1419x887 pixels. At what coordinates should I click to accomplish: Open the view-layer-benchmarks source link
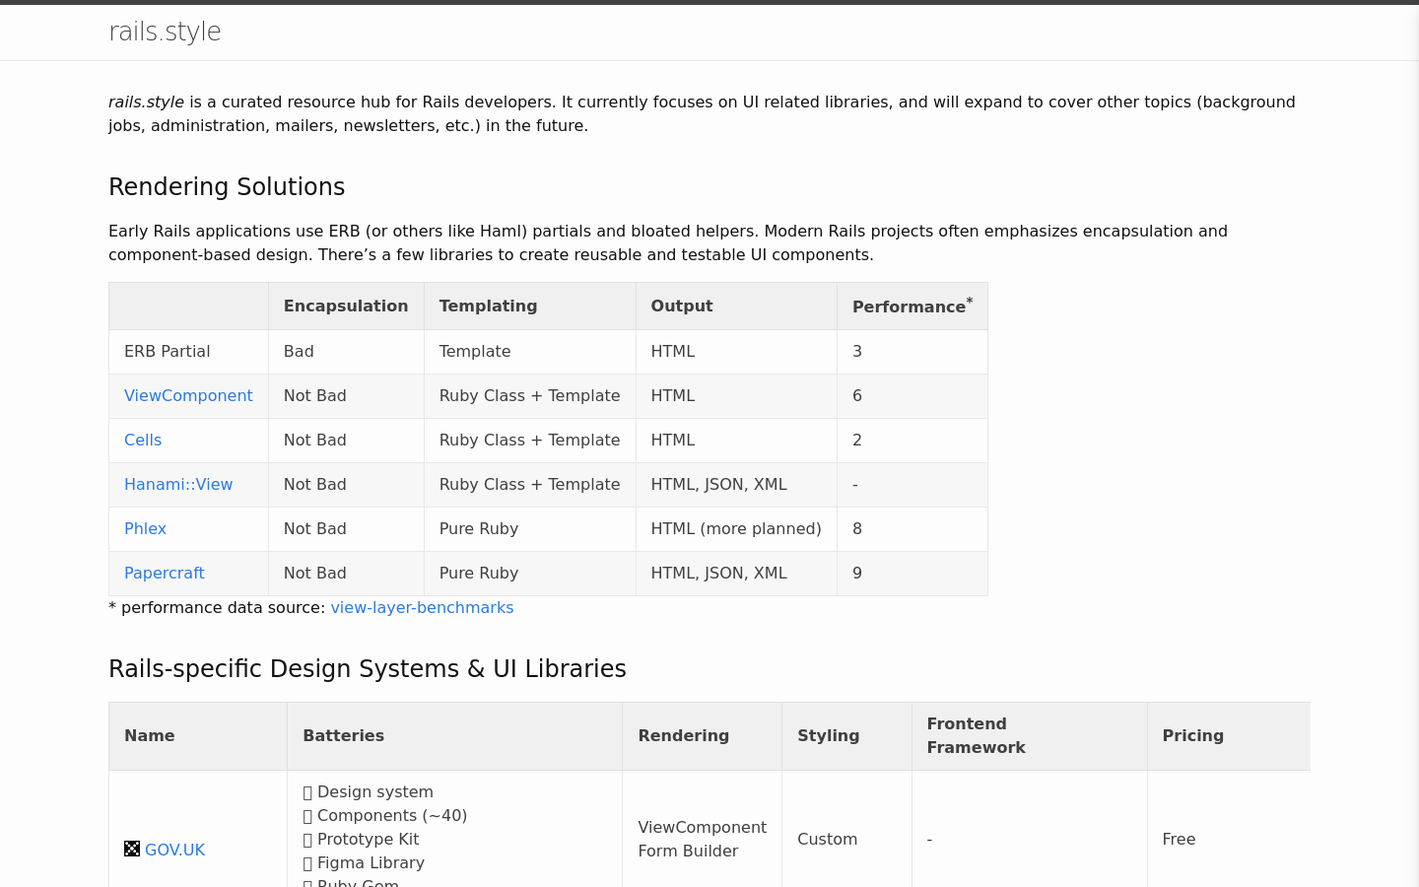(x=422, y=607)
